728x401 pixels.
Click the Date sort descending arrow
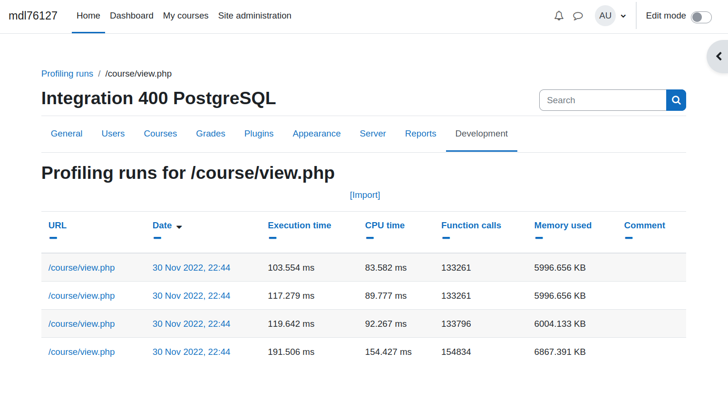click(x=179, y=227)
